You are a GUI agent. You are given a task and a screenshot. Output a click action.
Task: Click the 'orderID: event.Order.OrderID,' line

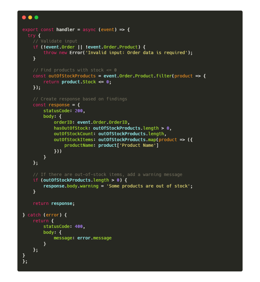point(91,122)
